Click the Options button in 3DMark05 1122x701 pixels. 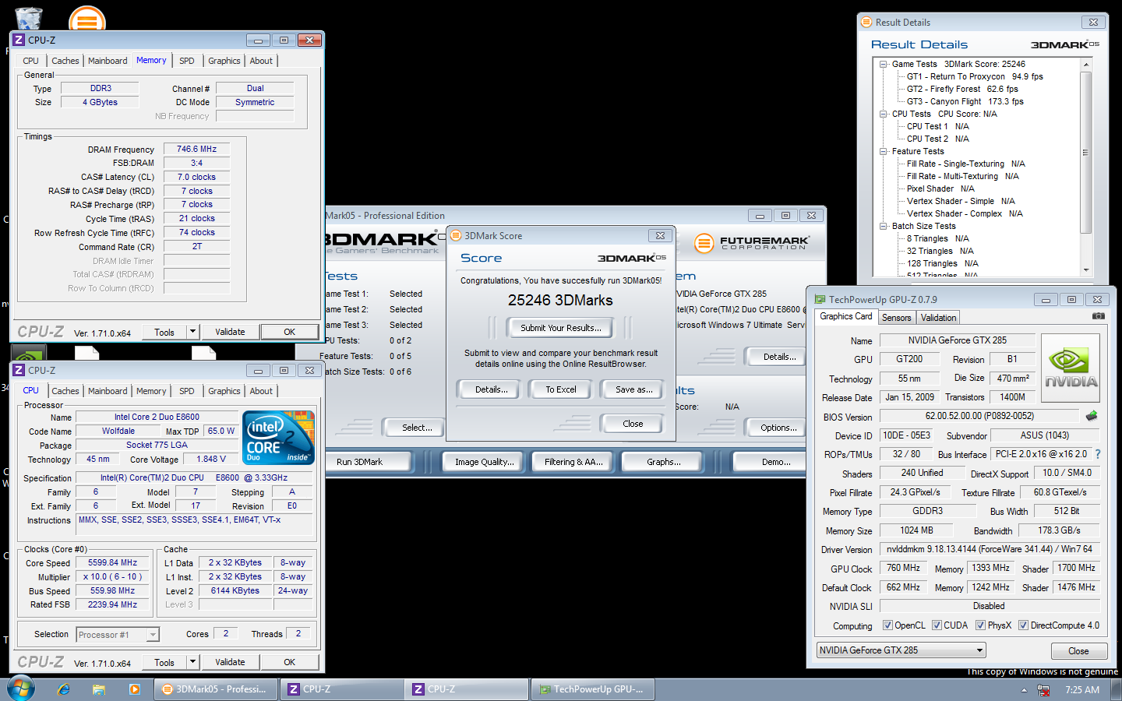click(x=778, y=428)
